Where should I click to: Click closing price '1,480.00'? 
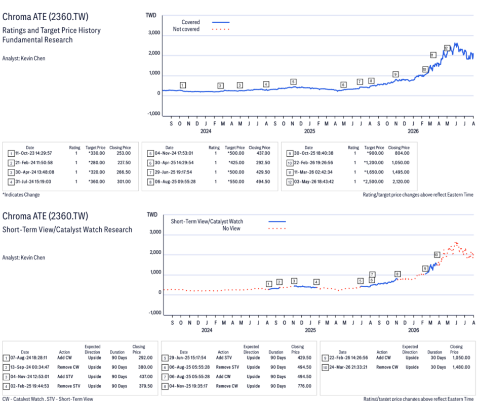(461, 367)
